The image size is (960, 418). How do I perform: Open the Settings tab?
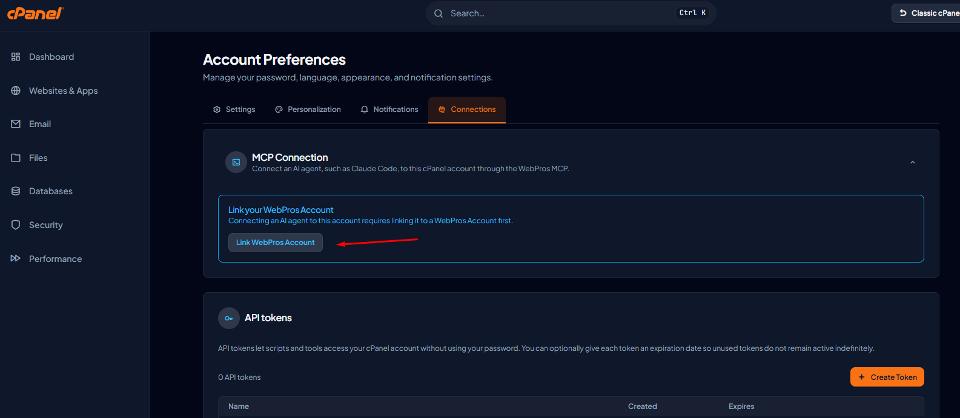[x=234, y=109]
